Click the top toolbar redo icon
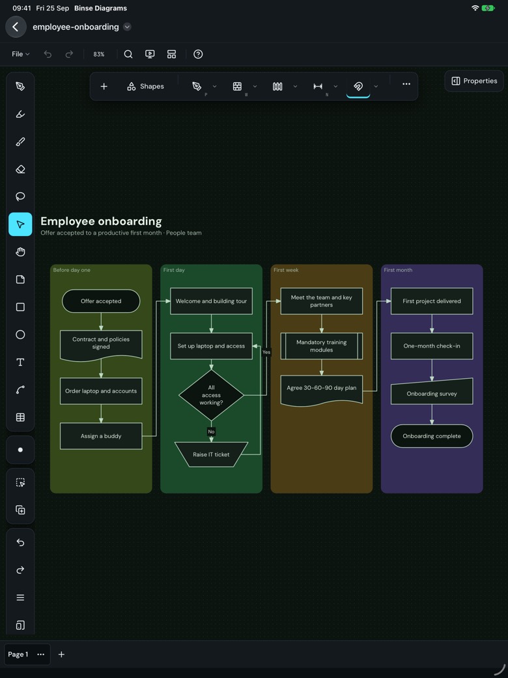The height and width of the screenshot is (678, 508). [69, 54]
